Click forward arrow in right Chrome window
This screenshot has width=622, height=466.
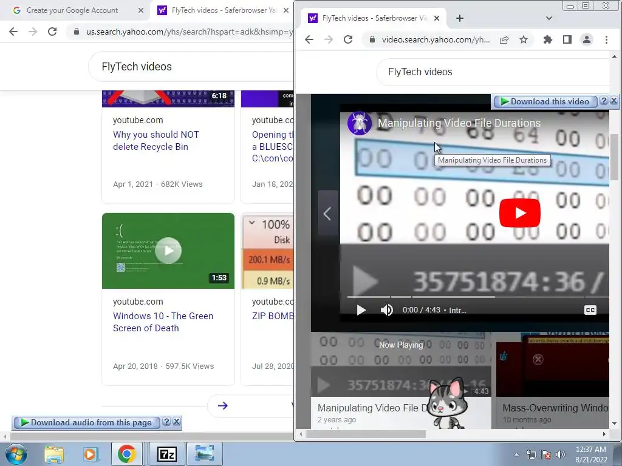329,39
